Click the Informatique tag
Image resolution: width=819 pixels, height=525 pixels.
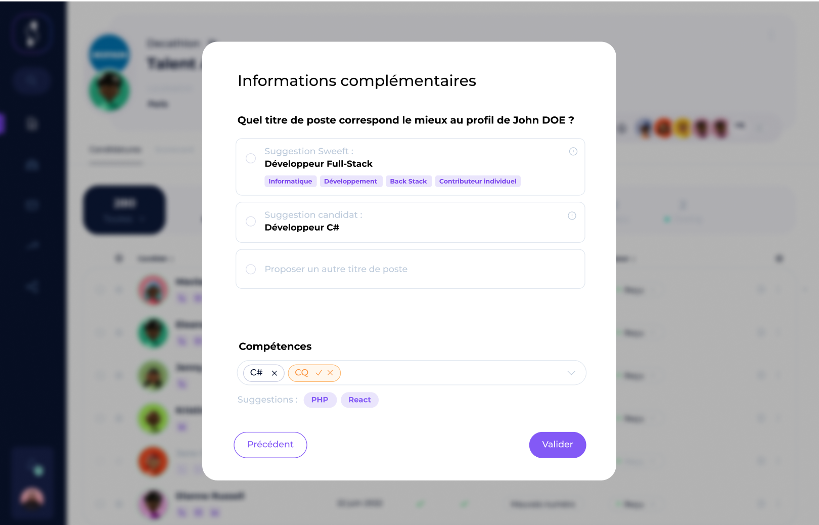(x=290, y=182)
